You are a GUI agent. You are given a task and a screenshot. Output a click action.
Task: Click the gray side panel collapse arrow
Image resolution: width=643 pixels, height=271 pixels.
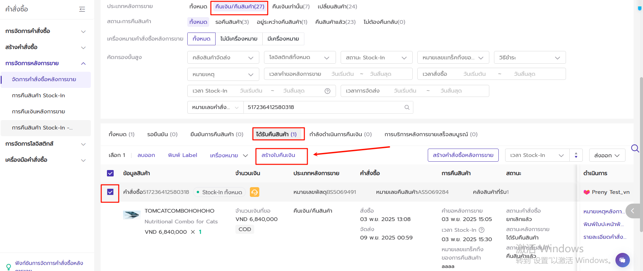(x=633, y=211)
